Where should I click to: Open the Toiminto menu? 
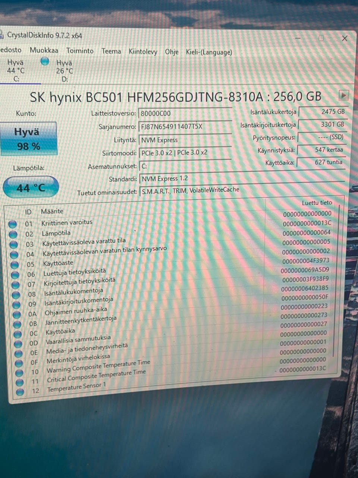(80, 50)
